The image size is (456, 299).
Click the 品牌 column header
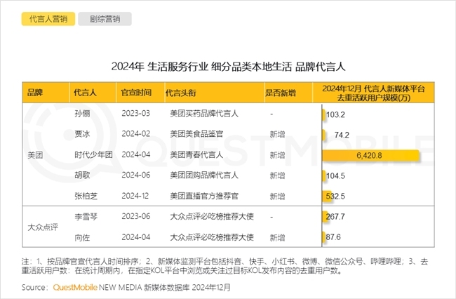click(x=34, y=93)
